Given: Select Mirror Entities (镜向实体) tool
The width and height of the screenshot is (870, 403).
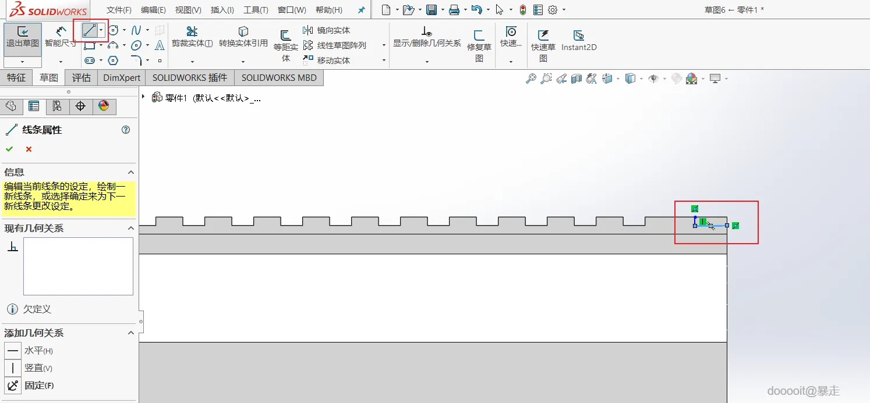Looking at the screenshot, I should (x=327, y=30).
